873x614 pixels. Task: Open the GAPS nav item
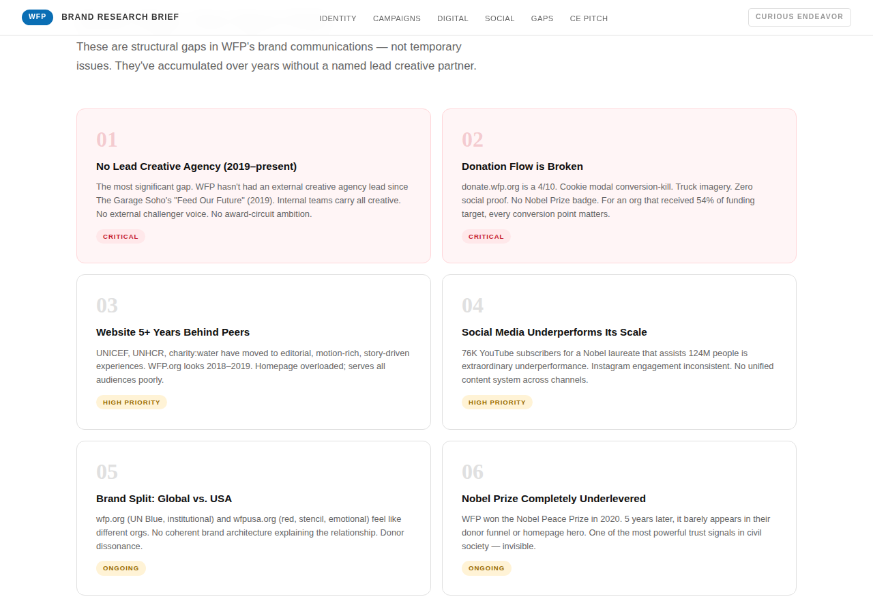[x=542, y=18]
